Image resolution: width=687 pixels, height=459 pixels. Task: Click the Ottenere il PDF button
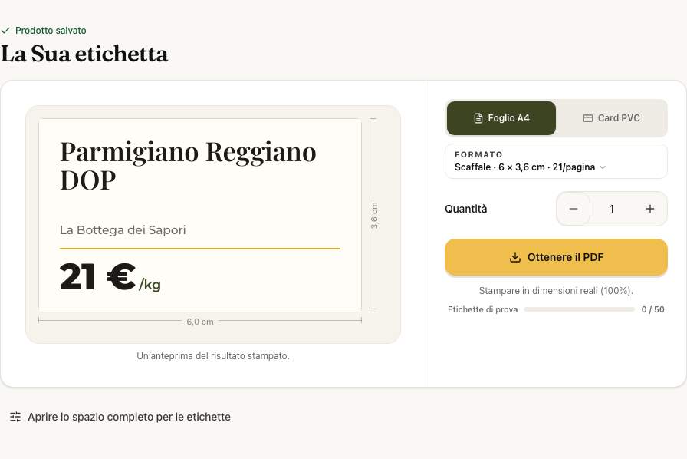coord(556,257)
